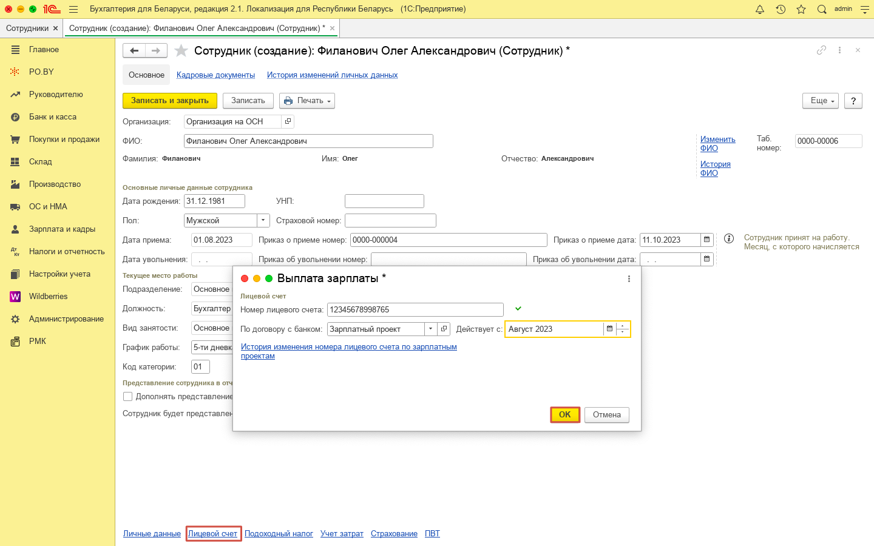Image resolution: width=874 pixels, height=546 pixels.
Task: Open Зарплатный проект link button
Action: tap(444, 329)
